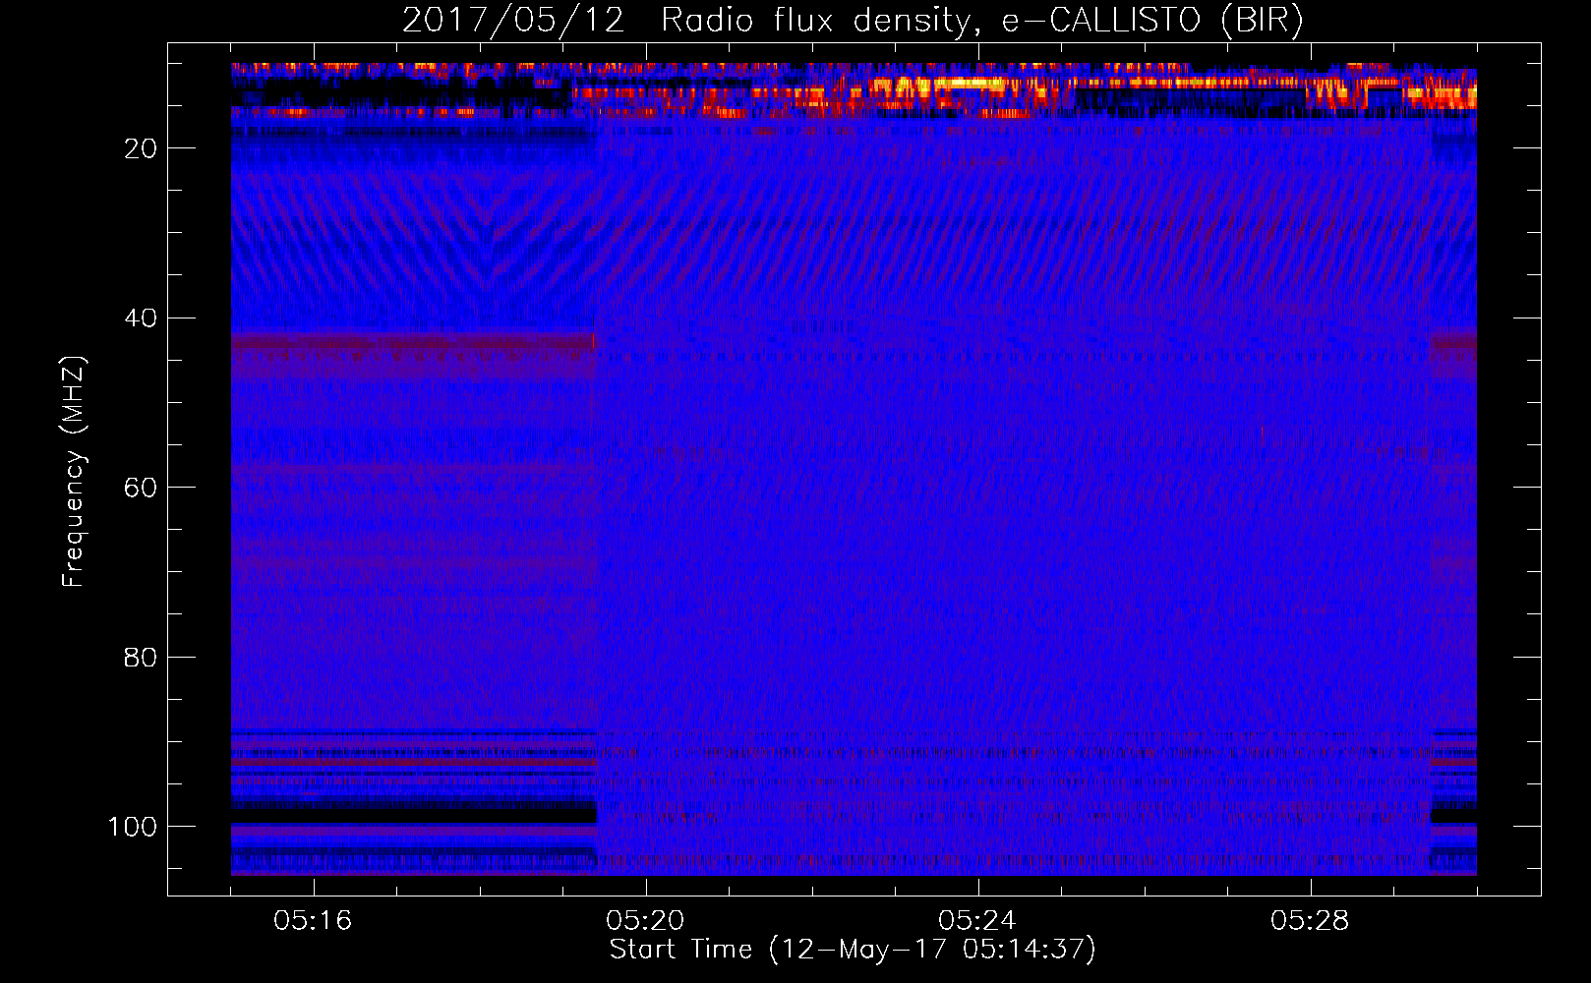Click the "Start Time (12-May-17 05:14:37)" x-axis label
The height and width of the screenshot is (983, 1591).
(x=853, y=950)
